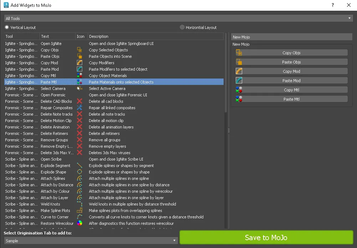Screen dimensions: 357x248
Task: Click the Curve to Corner icon
Action: point(80,217)
